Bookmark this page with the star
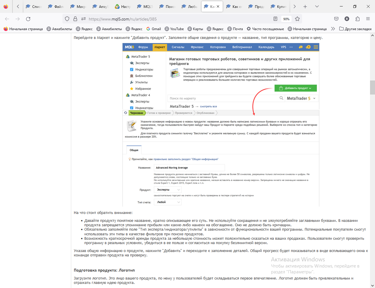Viewport: 375px width, 288px height. click(x=297, y=19)
